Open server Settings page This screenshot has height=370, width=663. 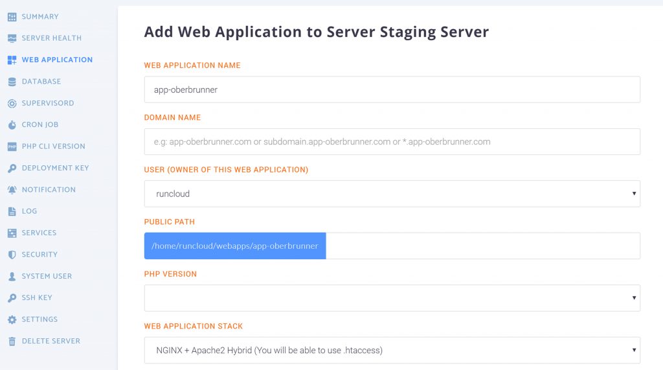pyautogui.click(x=39, y=319)
